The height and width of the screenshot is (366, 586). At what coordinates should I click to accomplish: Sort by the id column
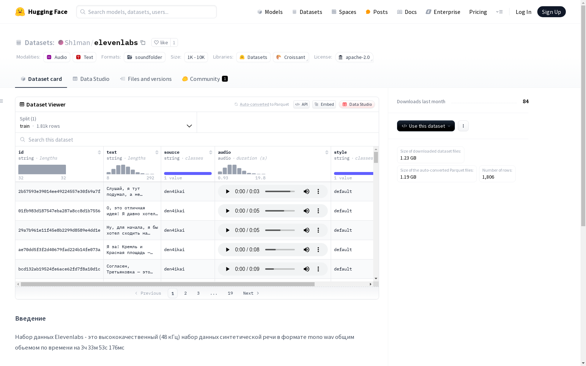[99, 152]
